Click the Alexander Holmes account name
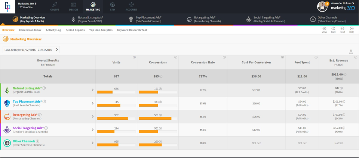This screenshot has width=359, height=158. 342,3
